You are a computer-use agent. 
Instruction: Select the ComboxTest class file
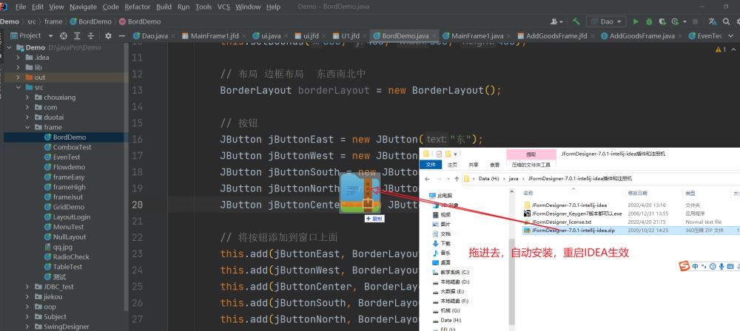click(72, 147)
